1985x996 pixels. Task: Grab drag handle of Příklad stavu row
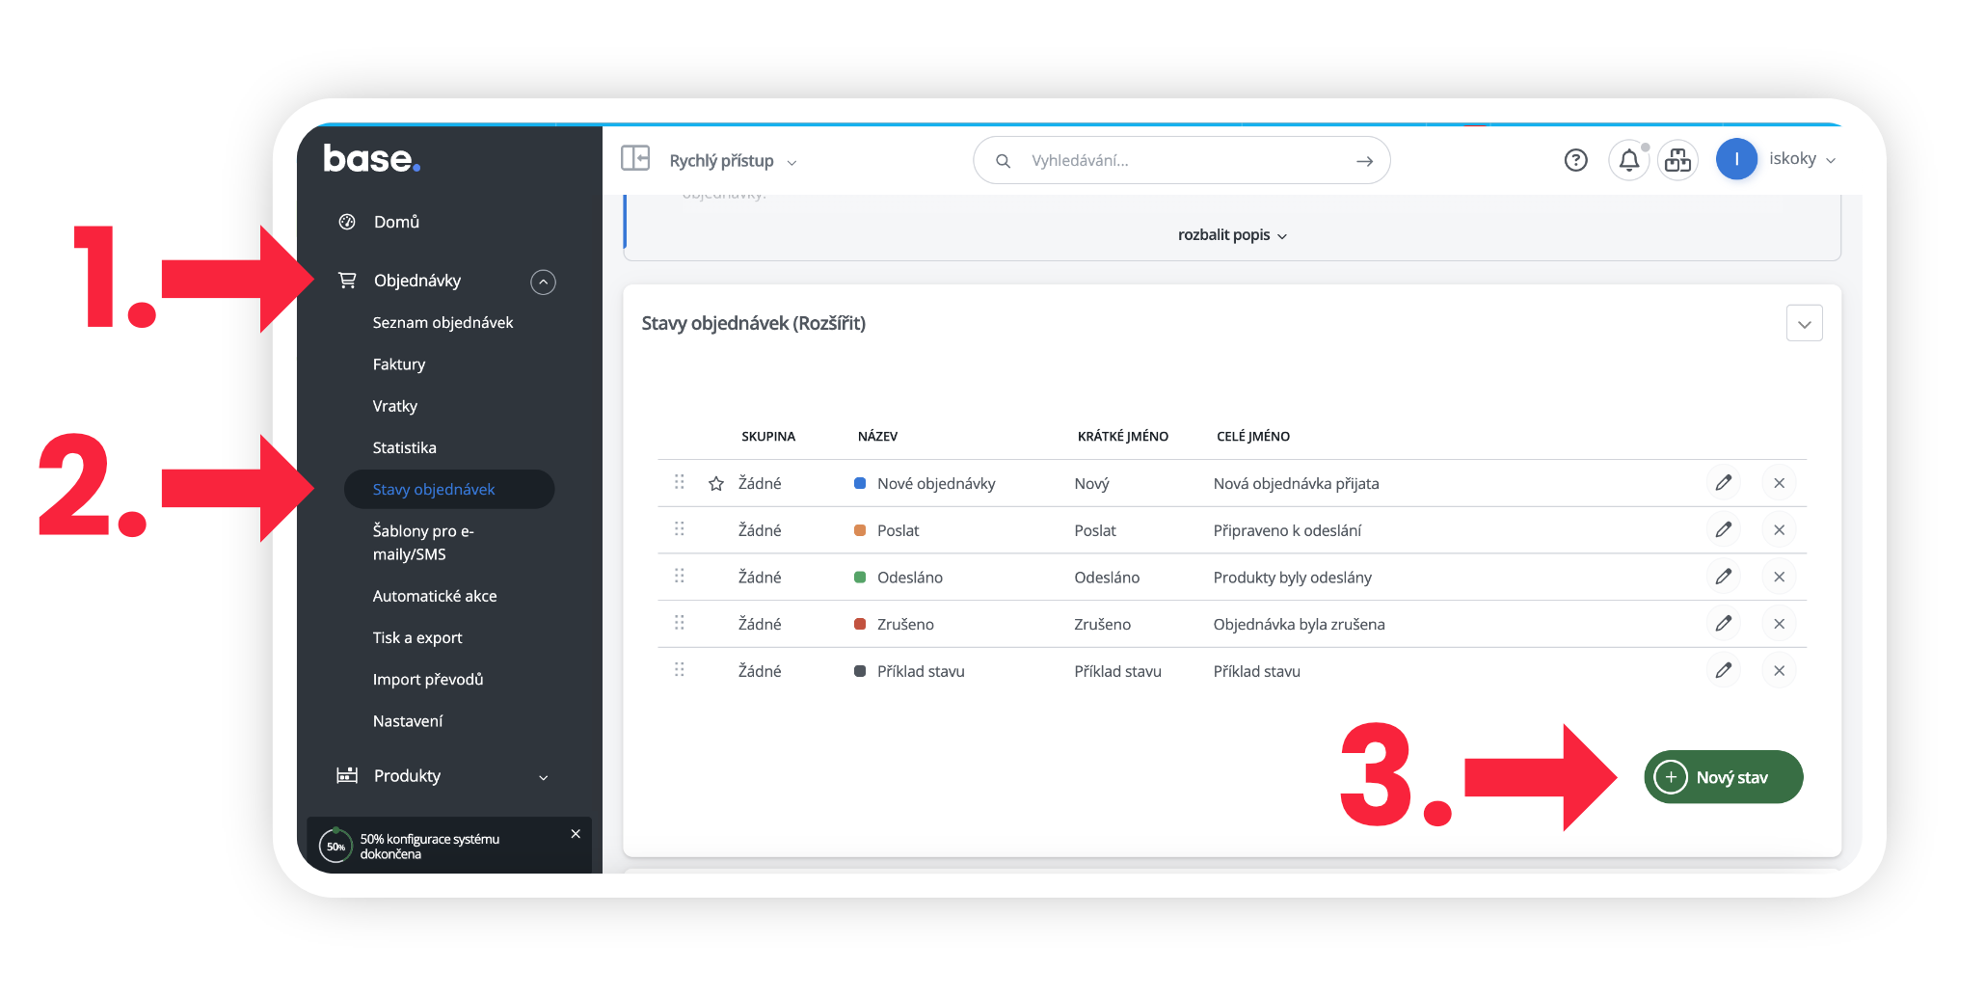point(680,669)
